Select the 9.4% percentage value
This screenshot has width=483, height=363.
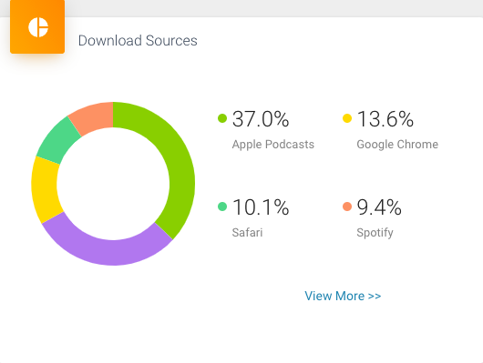[x=379, y=207]
